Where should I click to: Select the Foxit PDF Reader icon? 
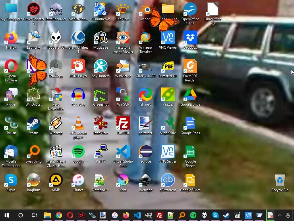[190, 71]
